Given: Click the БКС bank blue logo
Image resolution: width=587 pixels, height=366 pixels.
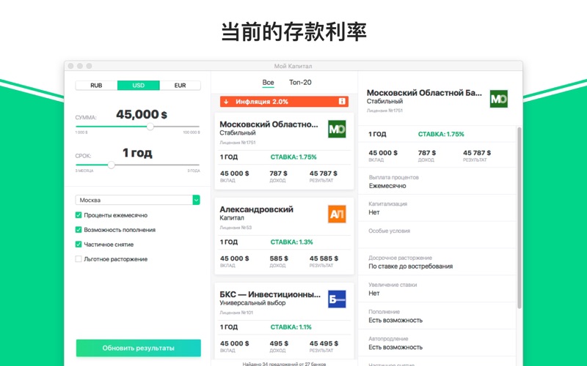Looking at the screenshot, I should (x=337, y=299).
